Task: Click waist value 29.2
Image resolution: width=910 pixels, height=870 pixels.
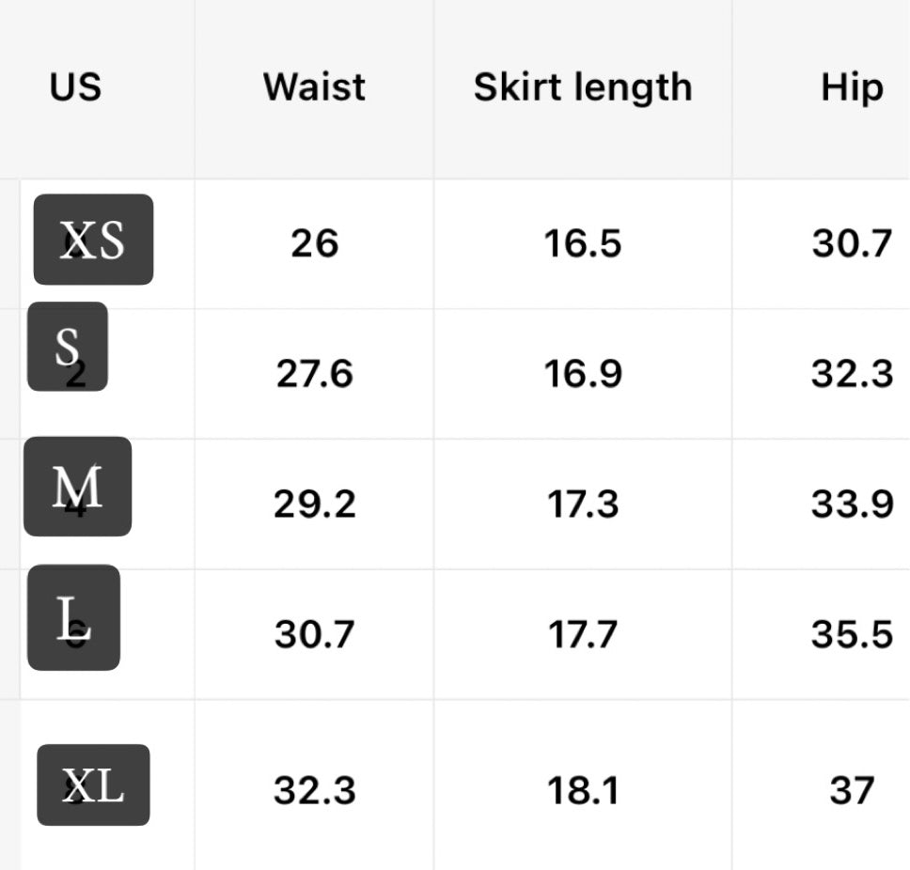Action: click(x=314, y=505)
